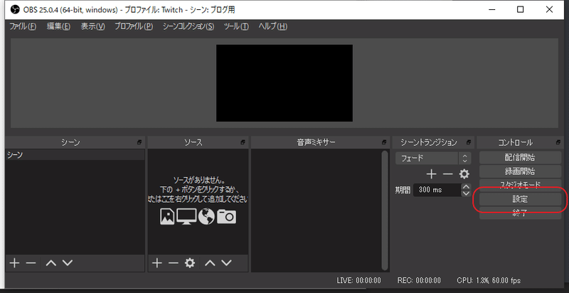Open the 表示(V) menu
Viewport: 569px width, 293px height.
click(92, 26)
